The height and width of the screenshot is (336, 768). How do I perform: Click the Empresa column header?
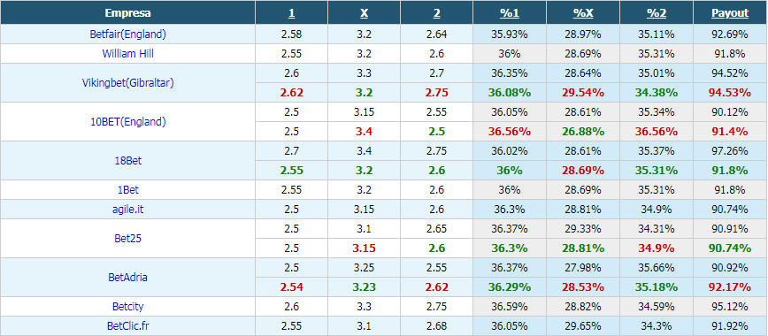(x=127, y=13)
